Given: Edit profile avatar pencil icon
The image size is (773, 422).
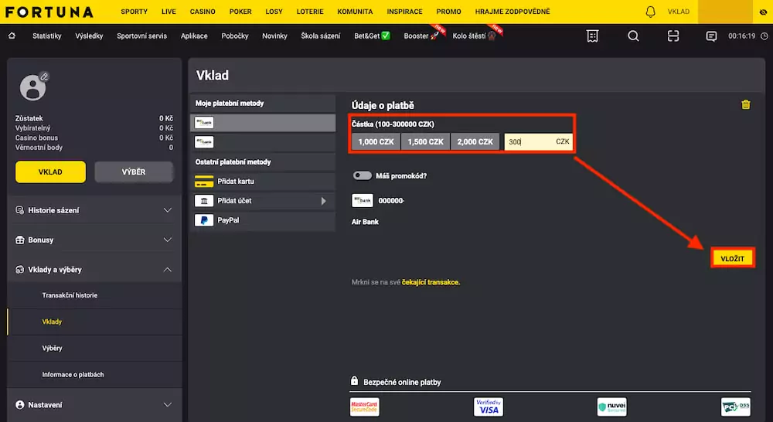Looking at the screenshot, I should tap(44, 77).
